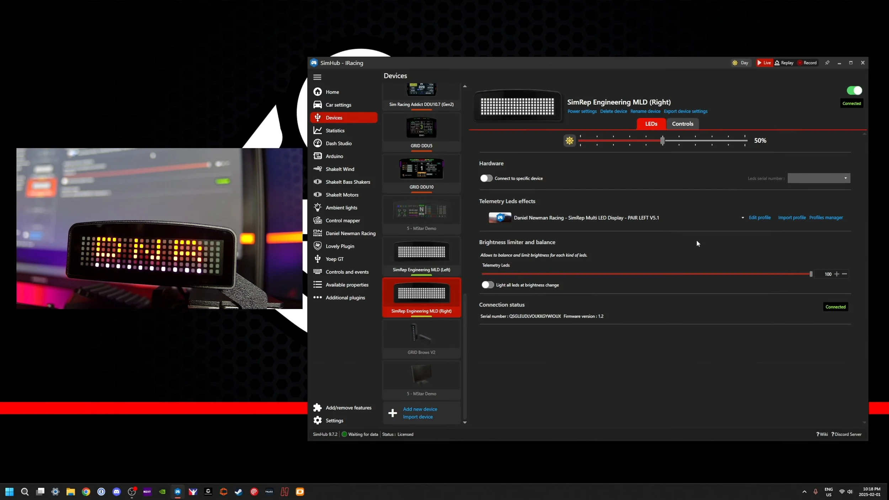This screenshot has width=889, height=500.
Task: Open Control mapper icon
Action: [x=318, y=220]
